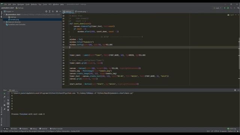Viewport: 240px width, 135px height.
Task: Click the trash clear-all icon in Run panel
Action: point(8,110)
